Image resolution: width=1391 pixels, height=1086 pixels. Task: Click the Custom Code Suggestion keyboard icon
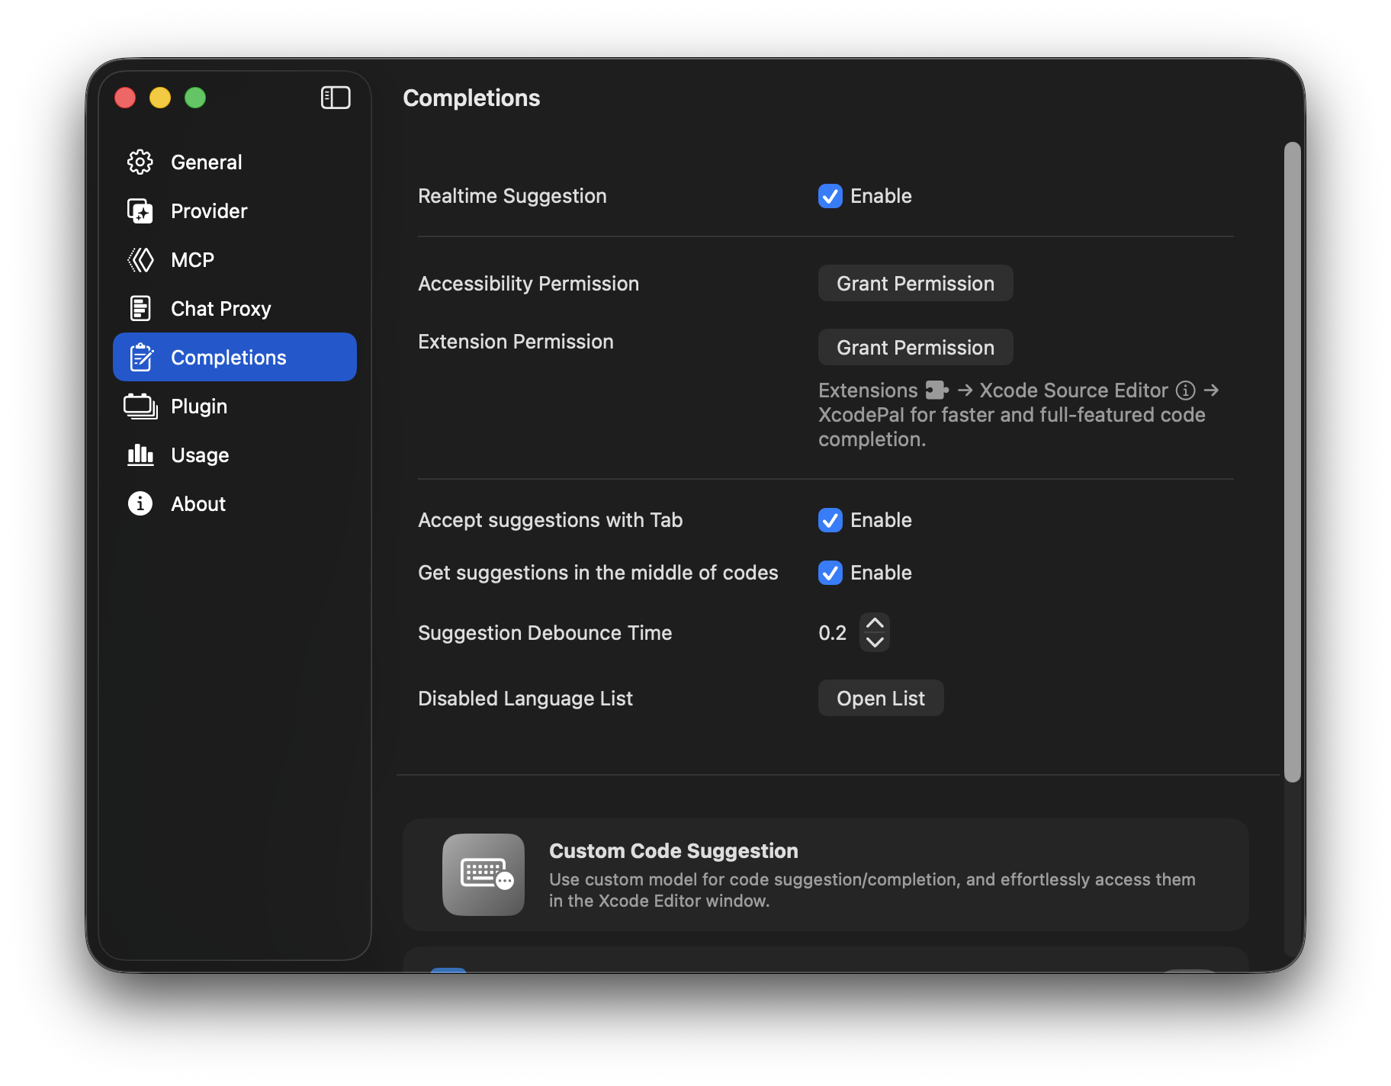[483, 874]
